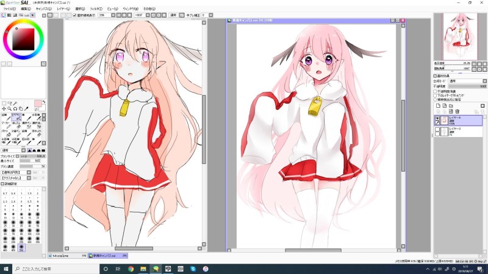This screenshot has height=274, width=488.
Task: Adjust the 不透明度 layer opacity slider
Action: point(467,86)
